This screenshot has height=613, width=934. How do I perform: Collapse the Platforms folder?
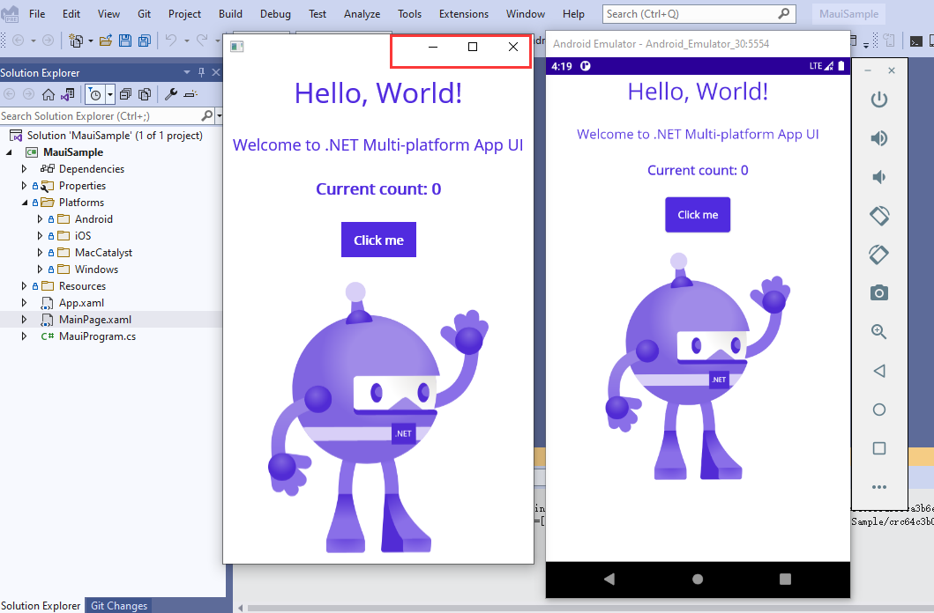(x=25, y=203)
